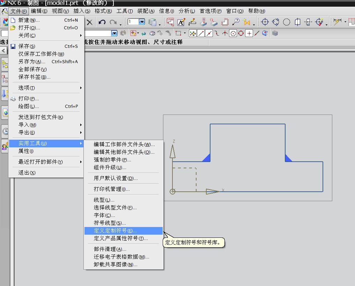Toggle intersection snap
Screen dimensions: 355x286
(x=225, y=34)
